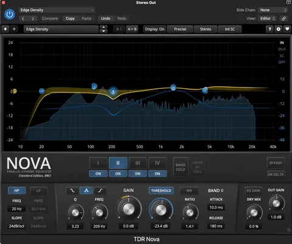
Task: Click the heart icon
Action: 287,29
